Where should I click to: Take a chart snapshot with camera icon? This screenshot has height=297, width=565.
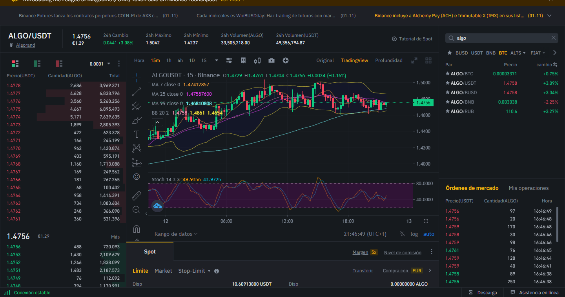272,60
